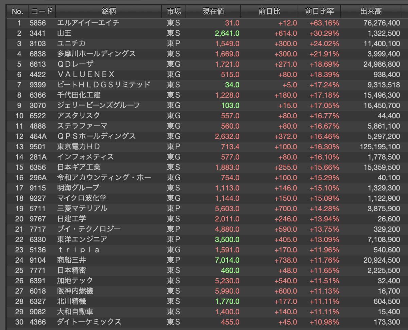
Task: Sort by the No. column header
Action: 17,11
